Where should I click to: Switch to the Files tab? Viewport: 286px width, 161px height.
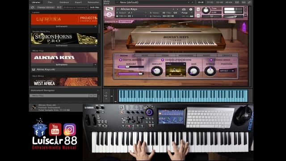point(50,2)
